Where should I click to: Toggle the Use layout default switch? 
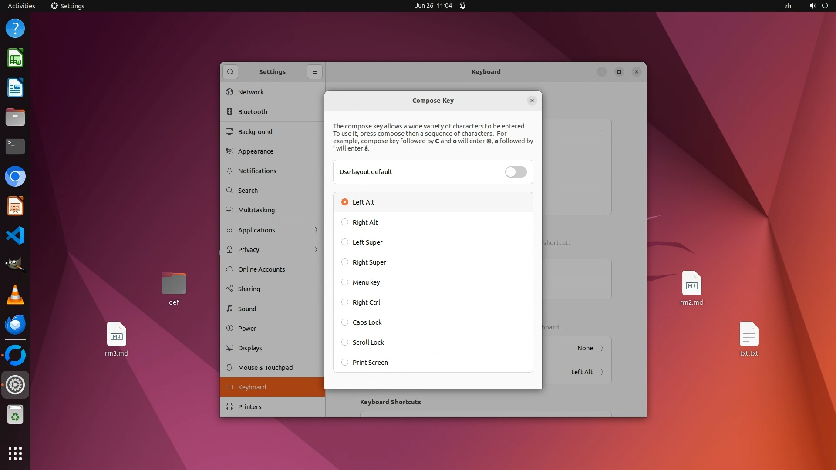click(516, 172)
